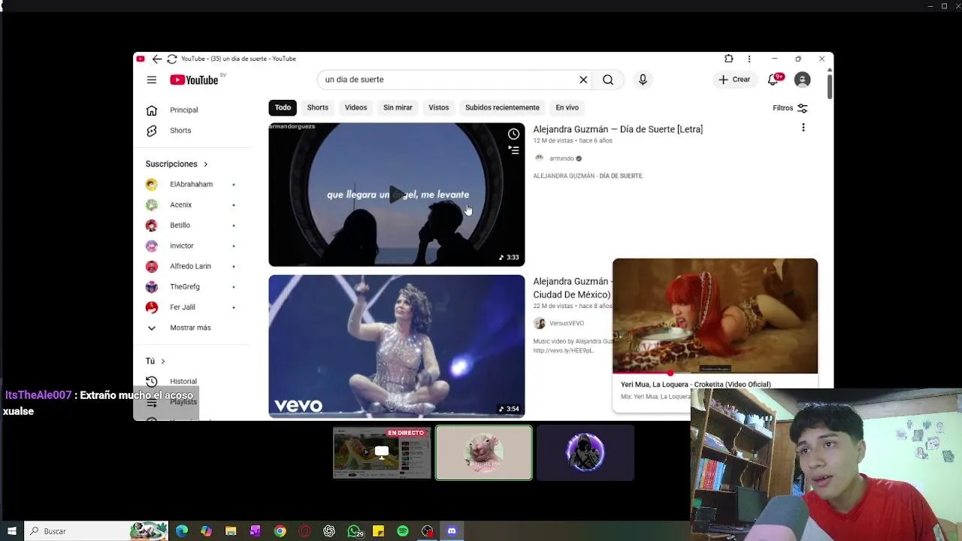This screenshot has width=962, height=541.
Task: Expand the Suscripciones section chevron
Action: coord(205,164)
